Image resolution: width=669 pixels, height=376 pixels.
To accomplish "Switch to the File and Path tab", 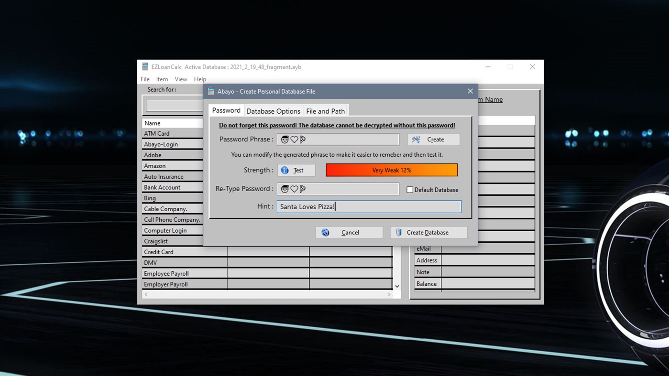I will pyautogui.click(x=325, y=110).
